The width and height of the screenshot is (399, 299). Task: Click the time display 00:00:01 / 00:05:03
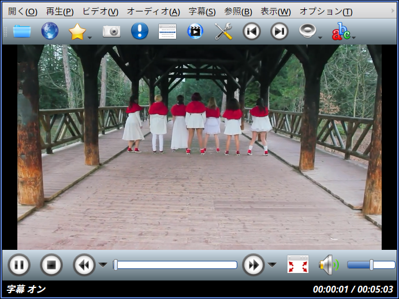353,290
